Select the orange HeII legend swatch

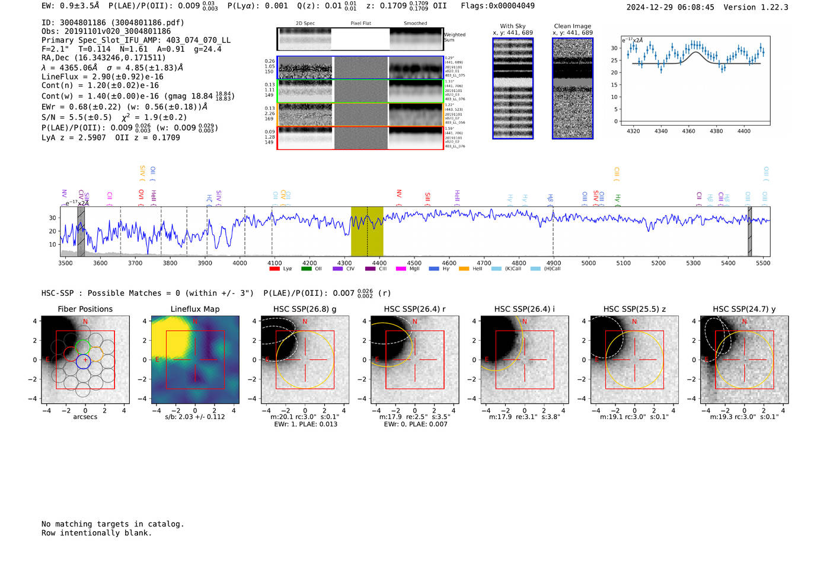point(464,269)
